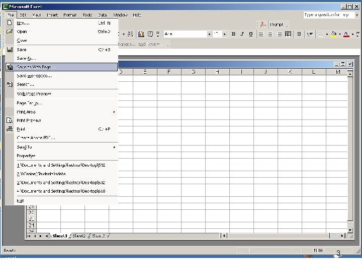This screenshot has height=271, width=362.
Task: Open recent file 4 Desktop 618
Action: pyautogui.click(x=61, y=191)
